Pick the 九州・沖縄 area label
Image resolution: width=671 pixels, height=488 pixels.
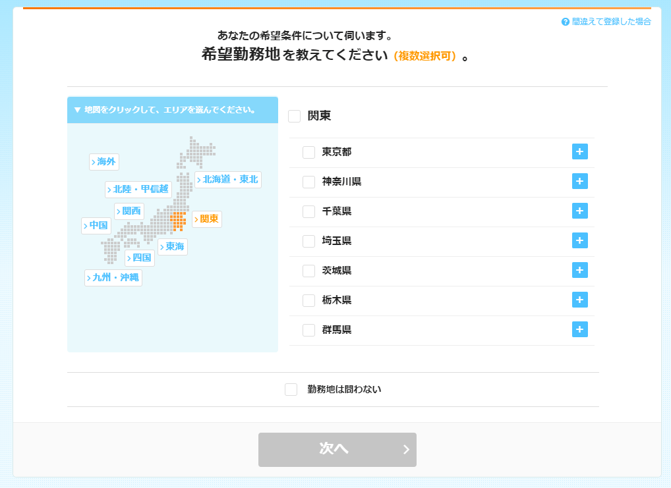point(113,278)
